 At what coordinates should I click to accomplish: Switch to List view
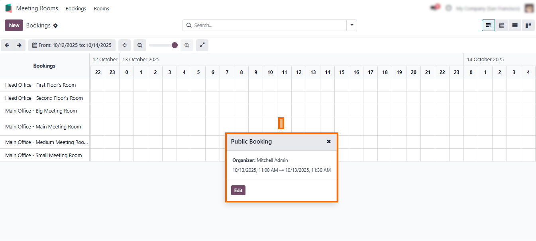[515, 25]
